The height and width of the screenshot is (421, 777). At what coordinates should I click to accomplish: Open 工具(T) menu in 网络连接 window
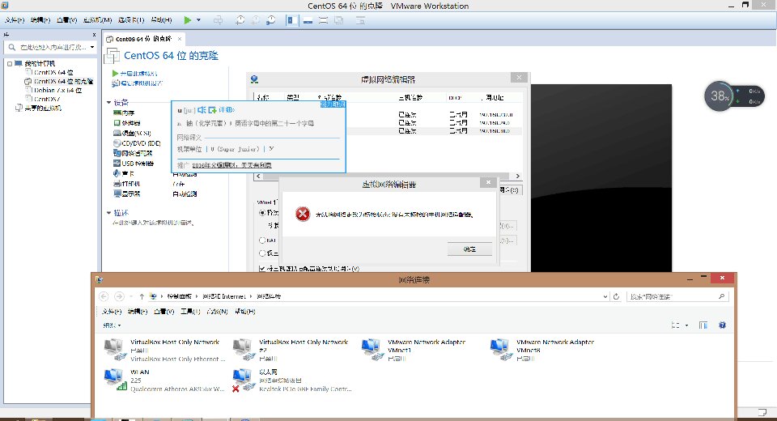[190, 312]
